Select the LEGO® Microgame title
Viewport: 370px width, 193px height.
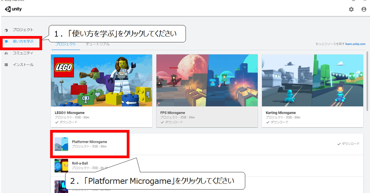click(x=70, y=113)
